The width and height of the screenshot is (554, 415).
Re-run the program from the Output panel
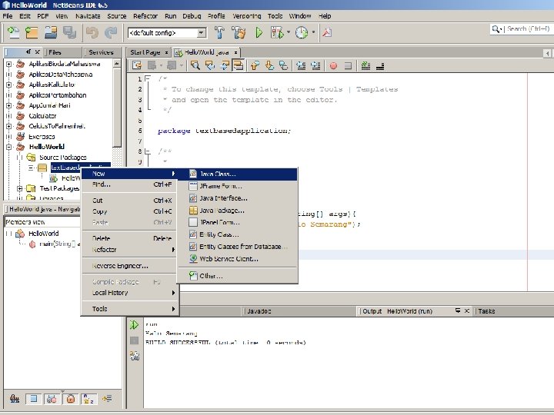(x=135, y=325)
